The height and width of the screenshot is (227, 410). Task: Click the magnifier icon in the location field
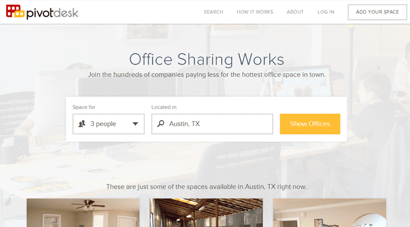click(x=161, y=124)
